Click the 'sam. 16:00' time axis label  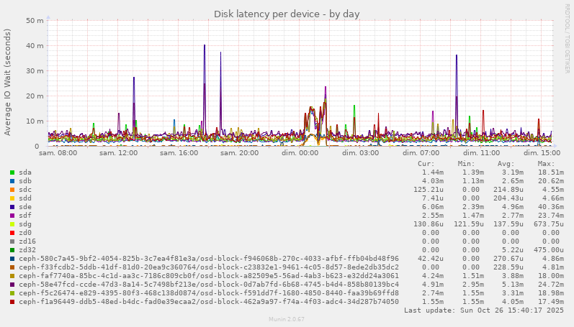(x=179, y=153)
